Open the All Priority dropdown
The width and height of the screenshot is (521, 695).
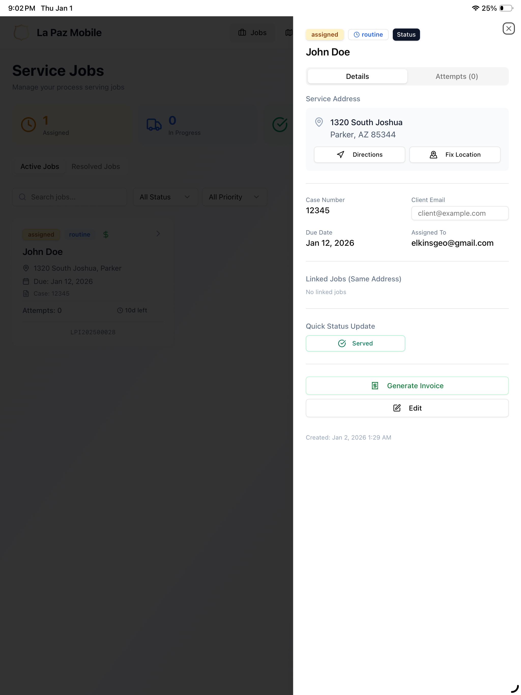[234, 197]
